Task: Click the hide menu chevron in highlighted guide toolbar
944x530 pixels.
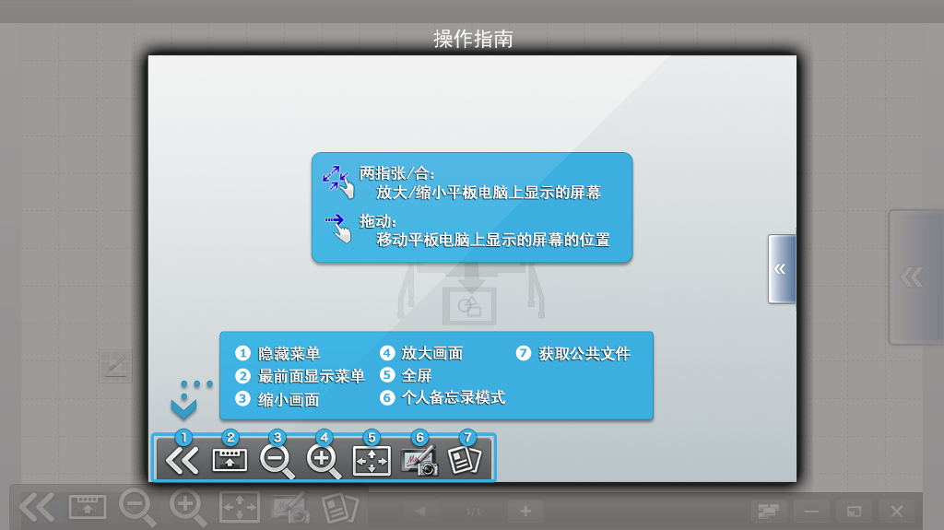Action: (183, 460)
